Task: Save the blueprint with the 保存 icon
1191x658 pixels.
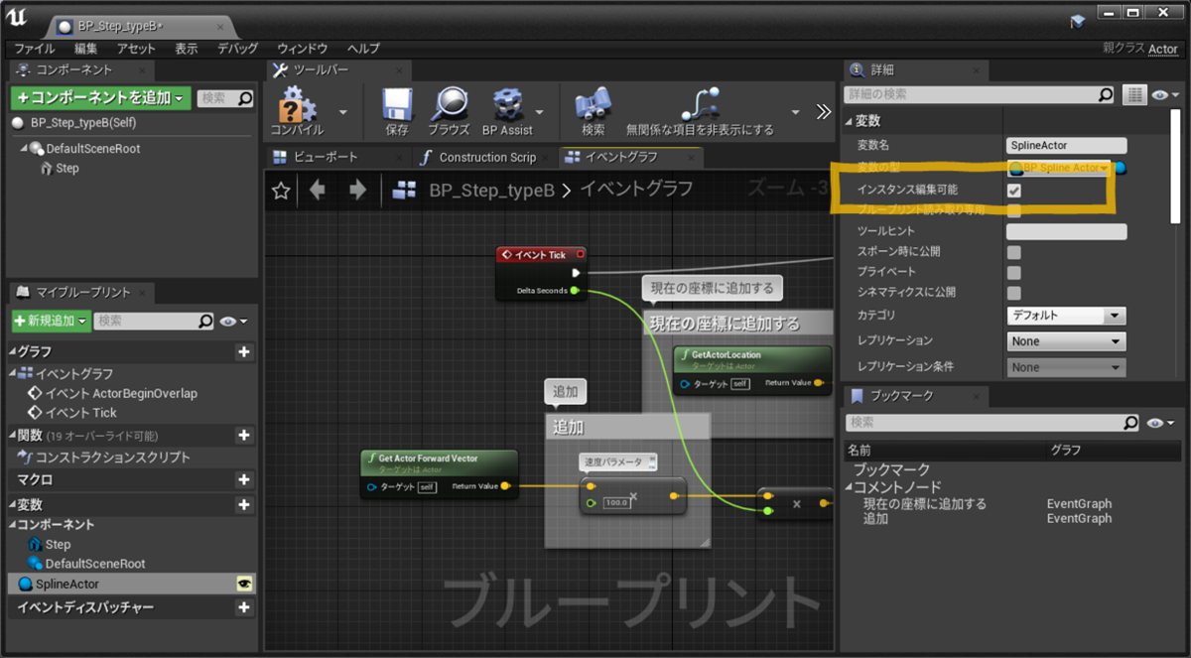Action: (x=397, y=111)
